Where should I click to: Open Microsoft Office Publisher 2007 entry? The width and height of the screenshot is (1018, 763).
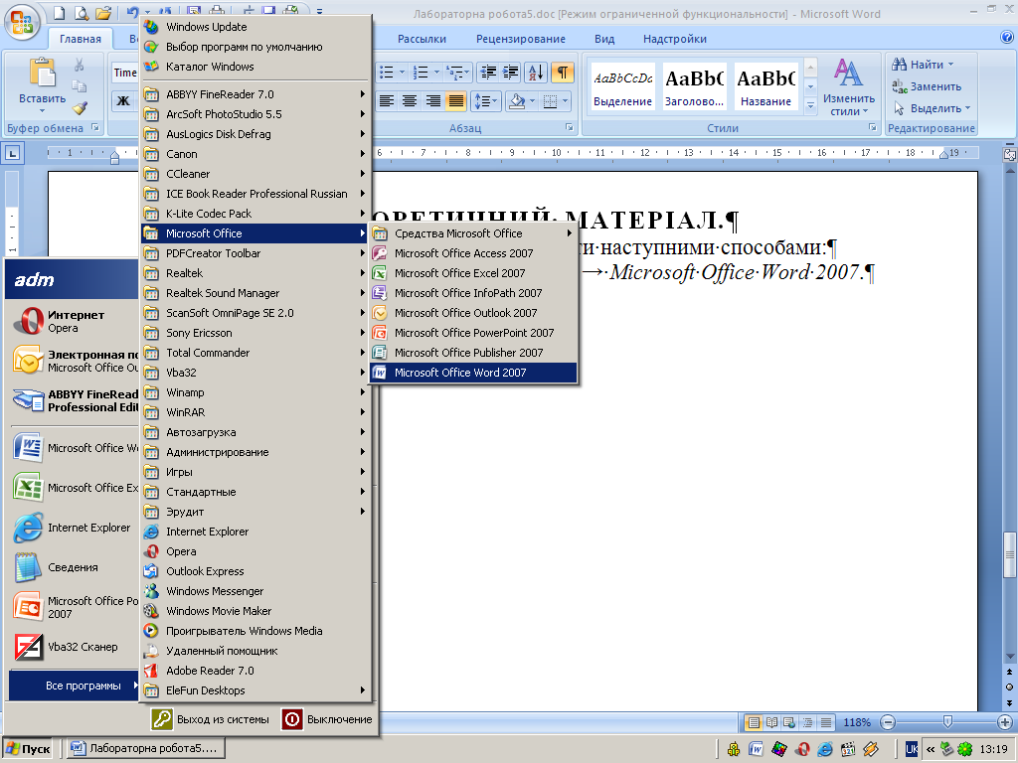pos(473,353)
